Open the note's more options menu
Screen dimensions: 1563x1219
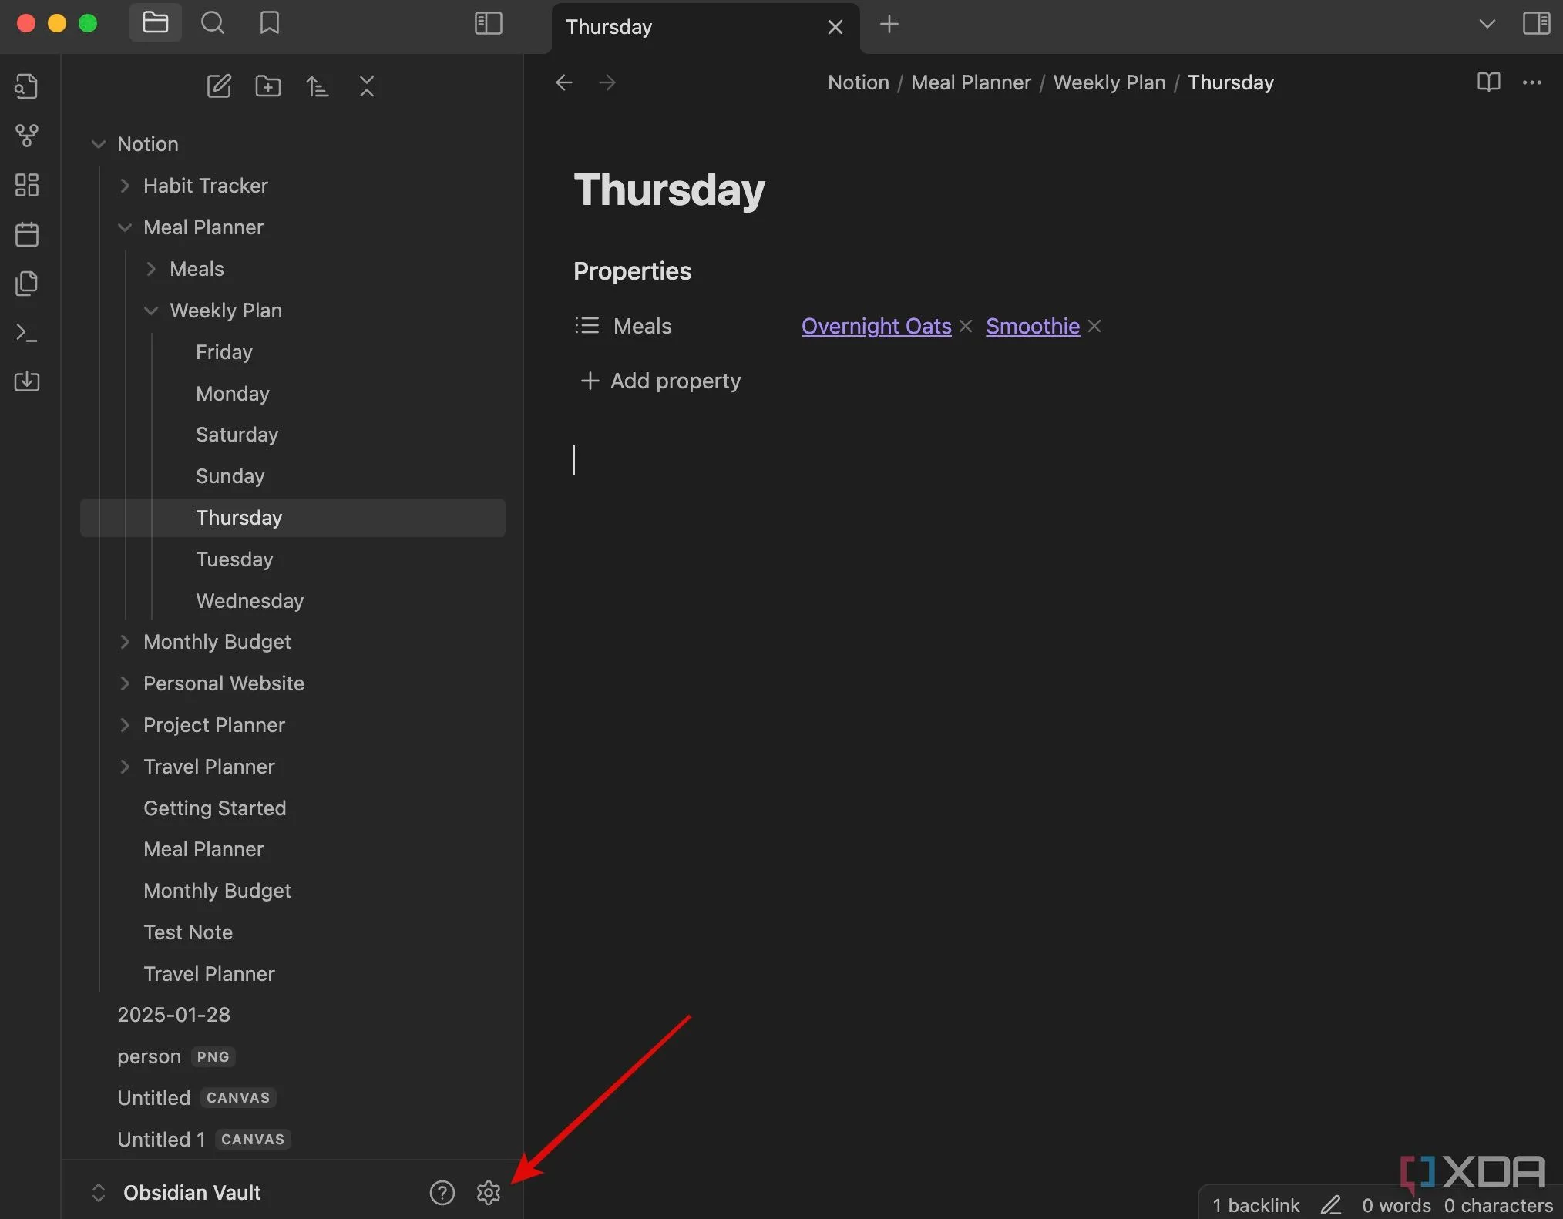coord(1531,82)
